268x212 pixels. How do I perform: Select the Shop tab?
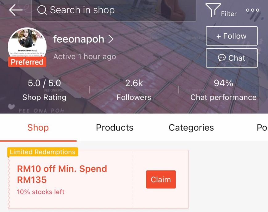38,128
